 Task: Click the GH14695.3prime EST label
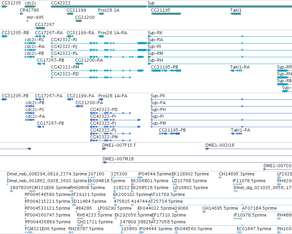tap(237, 174)
